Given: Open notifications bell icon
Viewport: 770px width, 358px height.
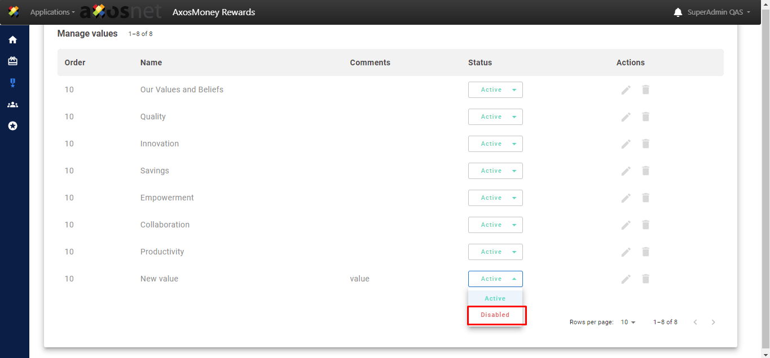Looking at the screenshot, I should [x=678, y=12].
